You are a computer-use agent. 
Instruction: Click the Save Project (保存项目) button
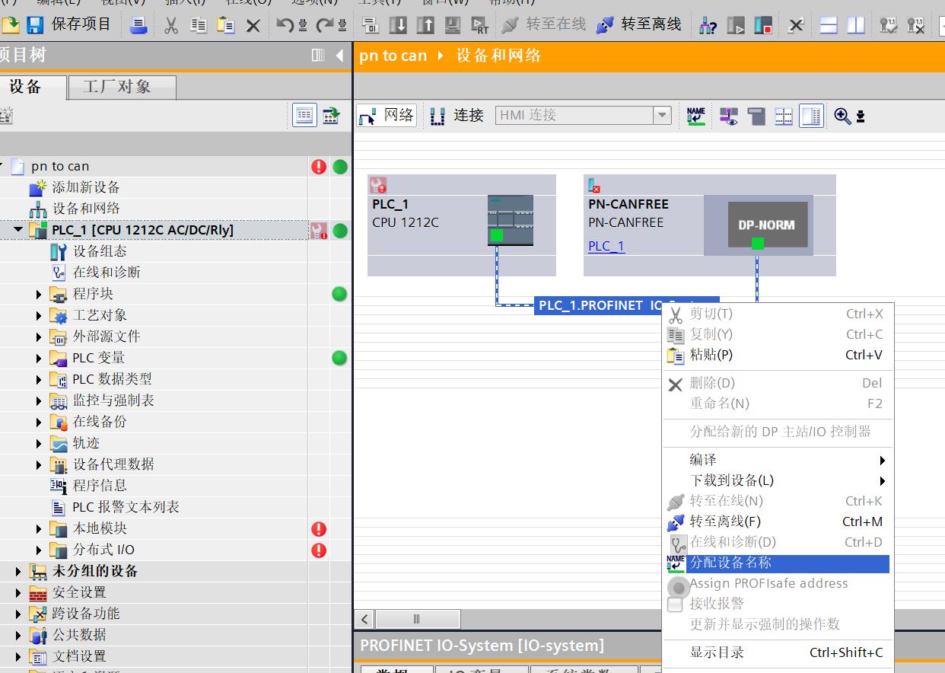click(x=69, y=25)
